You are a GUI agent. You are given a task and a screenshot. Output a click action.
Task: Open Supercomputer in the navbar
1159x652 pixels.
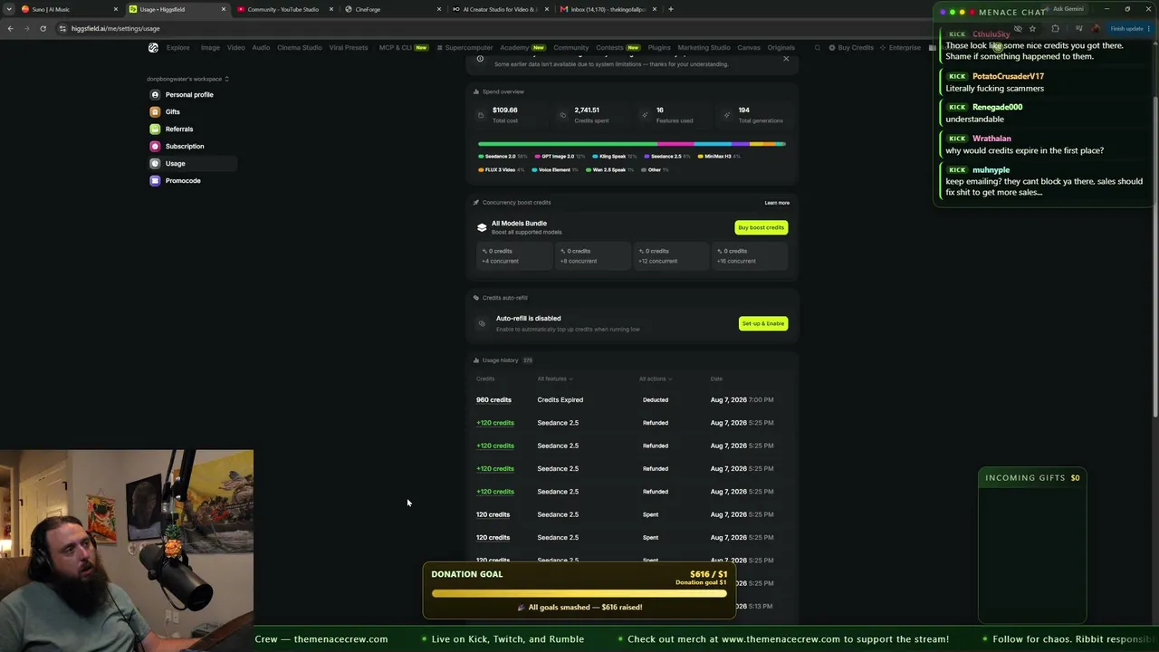(465, 47)
